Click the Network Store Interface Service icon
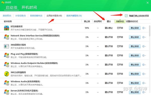This screenshot has width=151, height=95. click(7, 37)
